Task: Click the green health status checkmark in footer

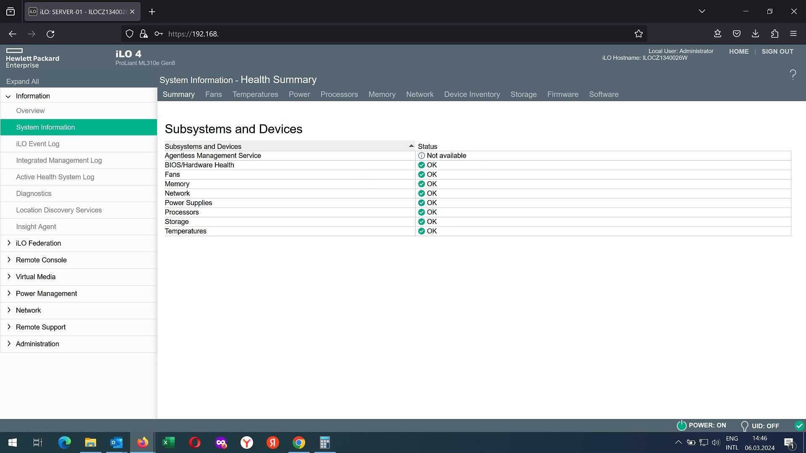Action: click(799, 425)
